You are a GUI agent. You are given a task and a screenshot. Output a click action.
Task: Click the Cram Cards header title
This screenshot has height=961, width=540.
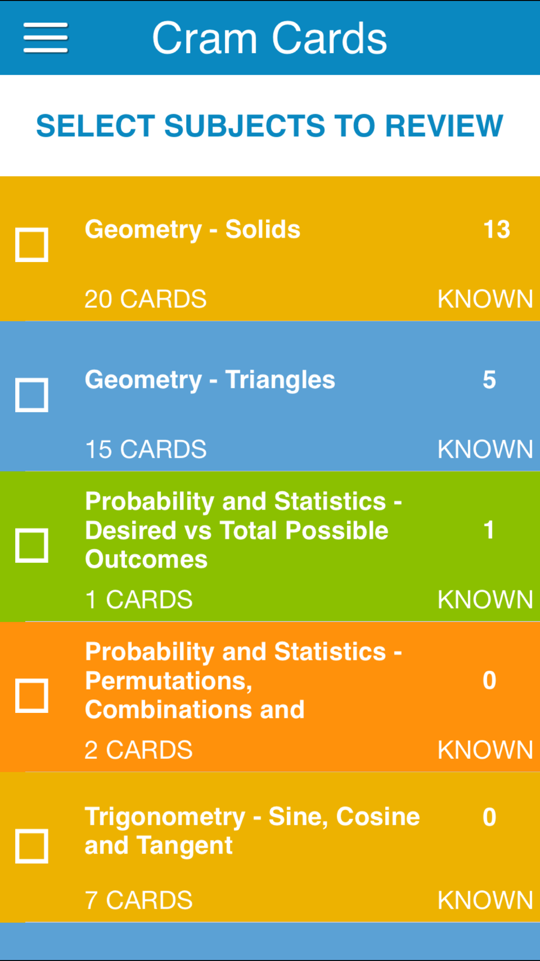pos(269,38)
